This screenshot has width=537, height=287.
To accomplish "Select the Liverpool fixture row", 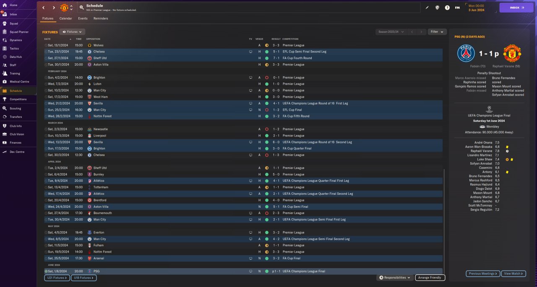I will 243,136.
